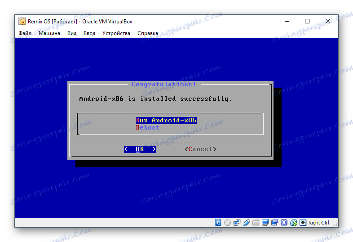Click the Right Ctrl host key label
The image size is (353, 242).
[x=318, y=223]
